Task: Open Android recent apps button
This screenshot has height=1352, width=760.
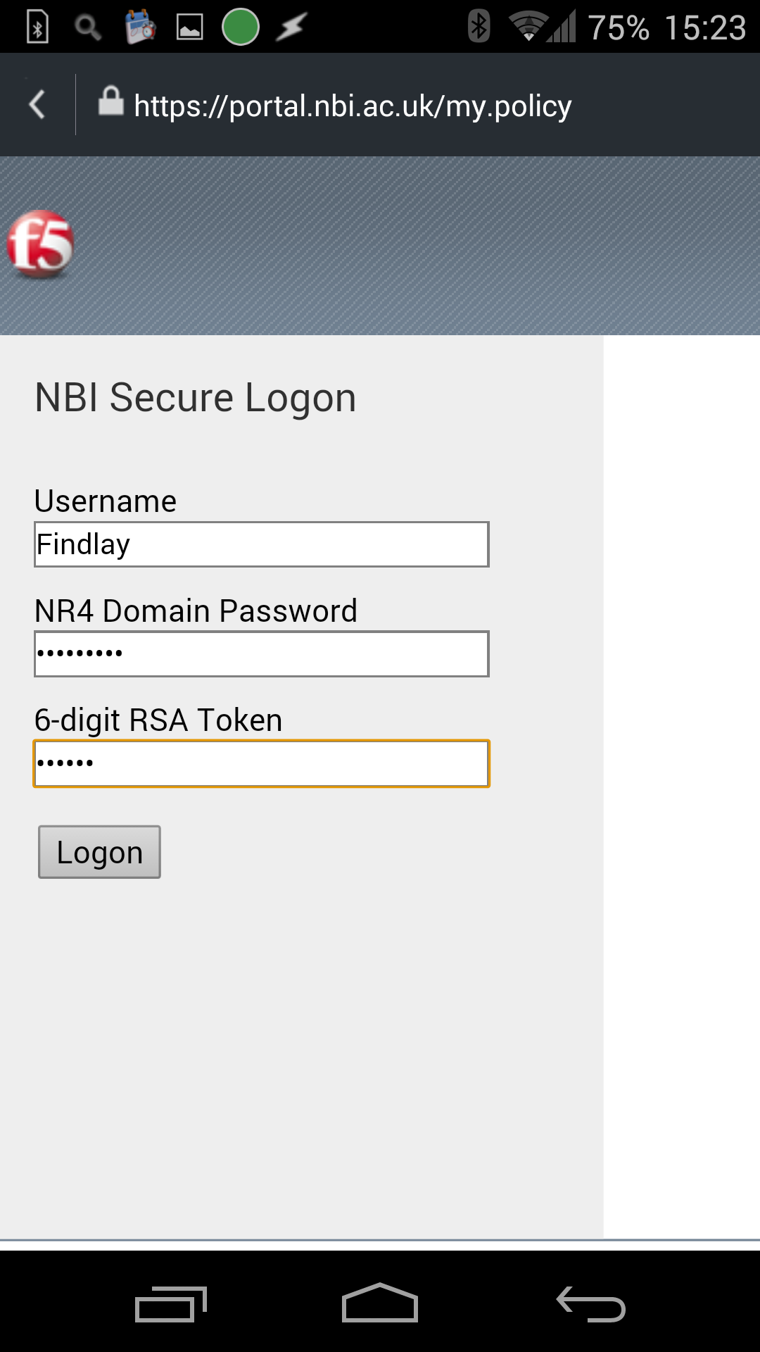Action: [171, 1304]
